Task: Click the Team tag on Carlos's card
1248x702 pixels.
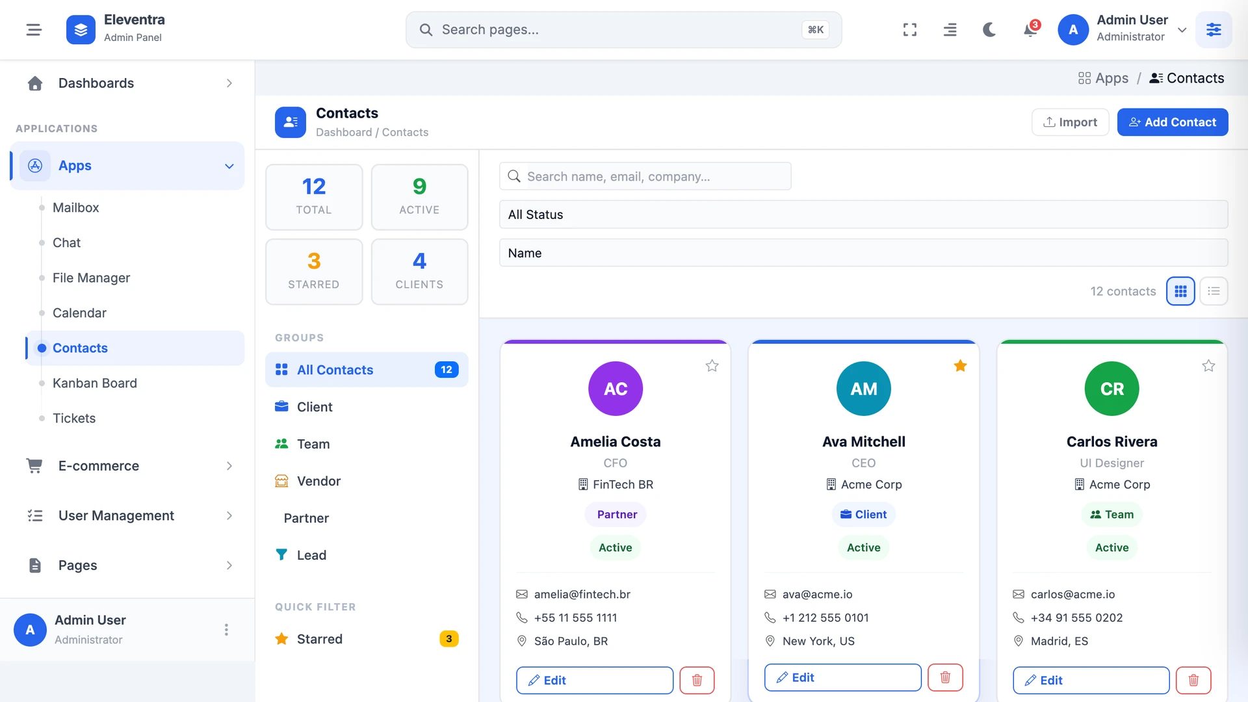Action: 1112,515
